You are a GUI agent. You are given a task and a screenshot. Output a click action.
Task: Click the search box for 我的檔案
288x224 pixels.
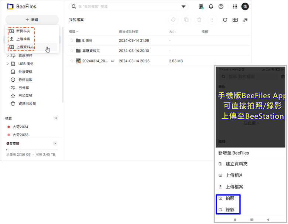[x=128, y=7]
